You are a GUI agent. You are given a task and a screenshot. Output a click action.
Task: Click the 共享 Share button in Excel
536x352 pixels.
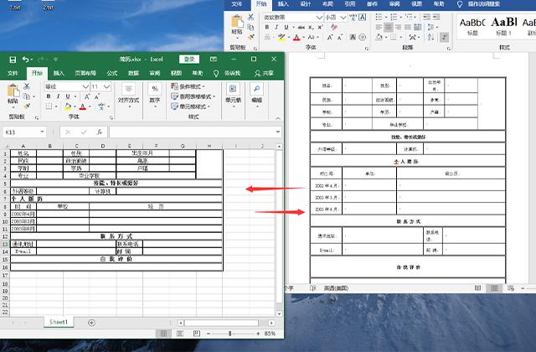click(x=265, y=73)
